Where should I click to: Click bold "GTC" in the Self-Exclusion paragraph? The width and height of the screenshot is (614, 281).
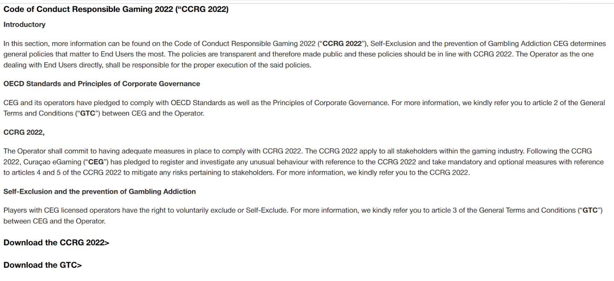[x=590, y=210]
